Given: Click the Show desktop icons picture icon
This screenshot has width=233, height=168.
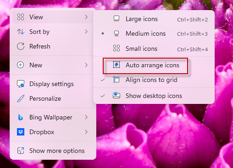Looking at the screenshot, I should 116,96.
